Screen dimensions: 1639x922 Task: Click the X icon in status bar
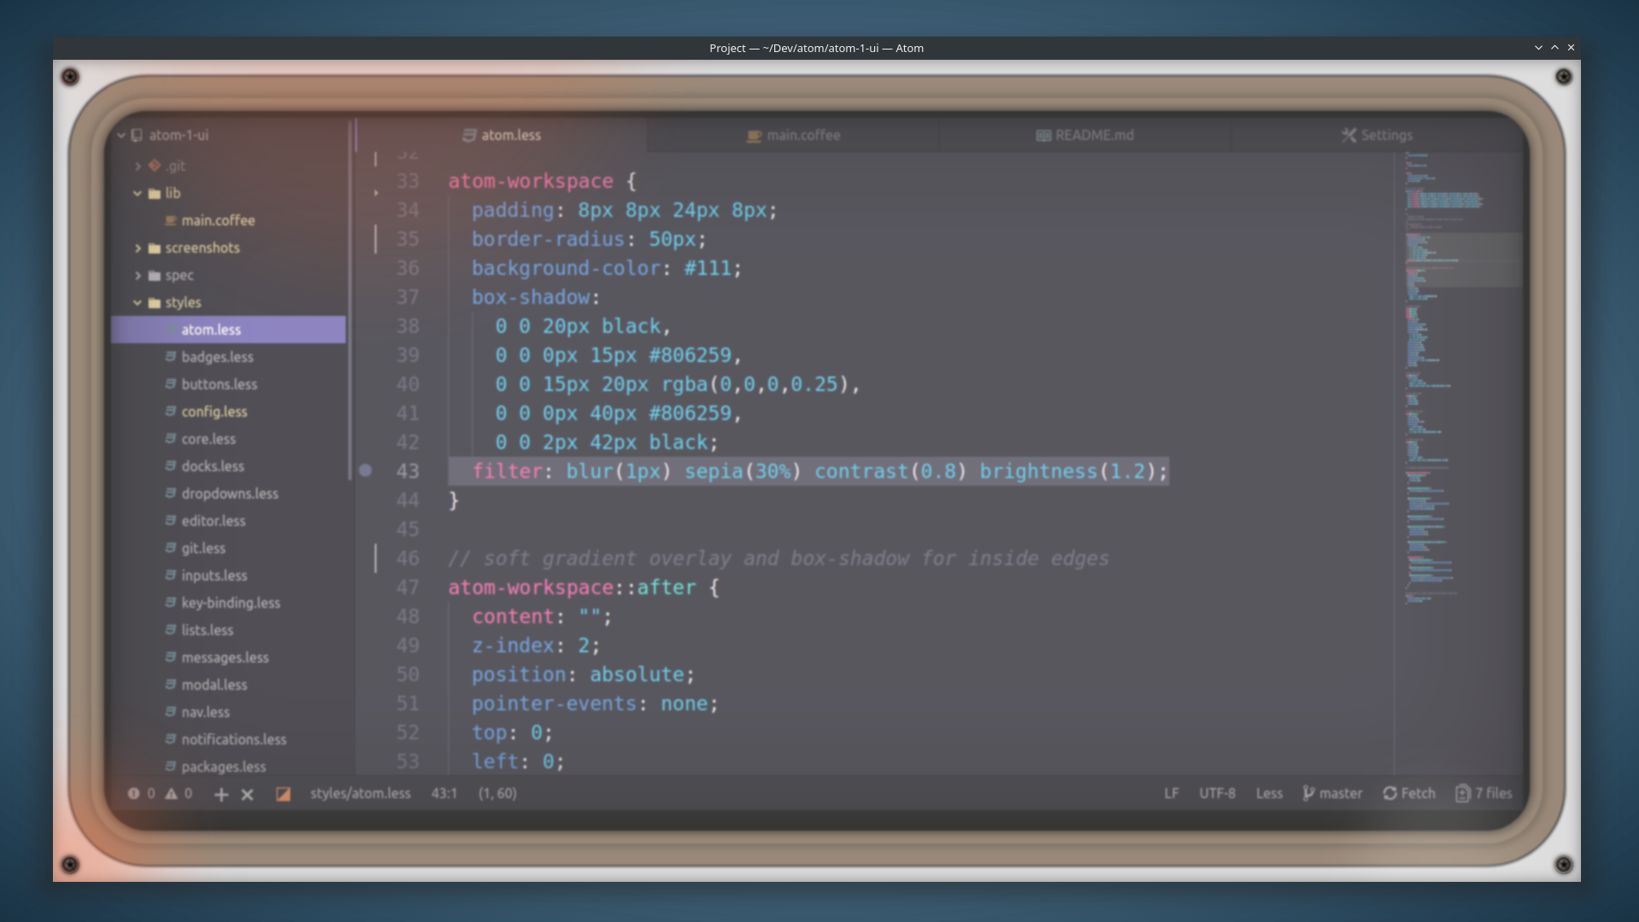point(248,794)
